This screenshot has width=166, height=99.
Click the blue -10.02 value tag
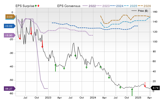pos(10,26)
